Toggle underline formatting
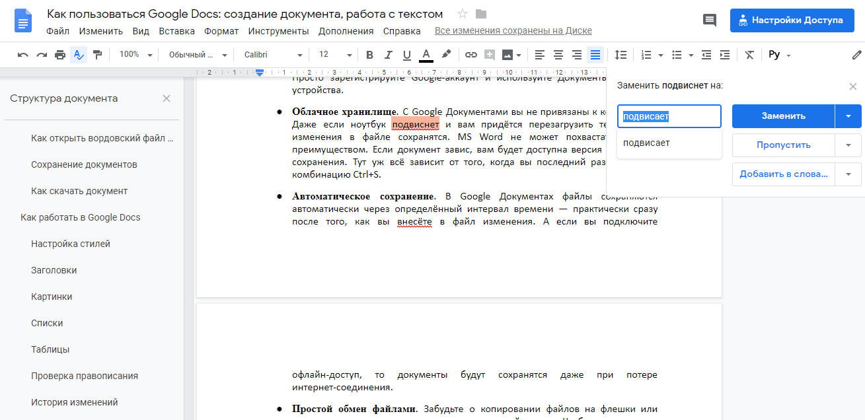Image resolution: width=865 pixels, height=420 pixels. pyautogui.click(x=406, y=55)
